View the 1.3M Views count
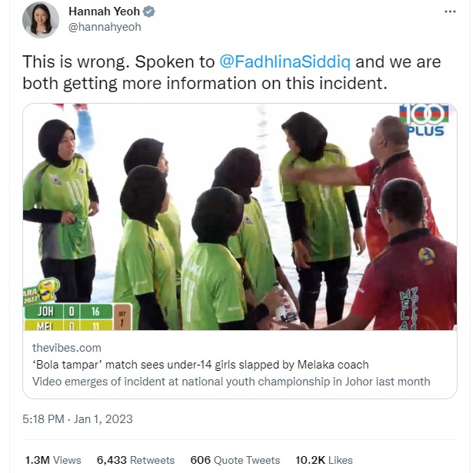Viewport: 476px width, 473px height. coord(53,460)
